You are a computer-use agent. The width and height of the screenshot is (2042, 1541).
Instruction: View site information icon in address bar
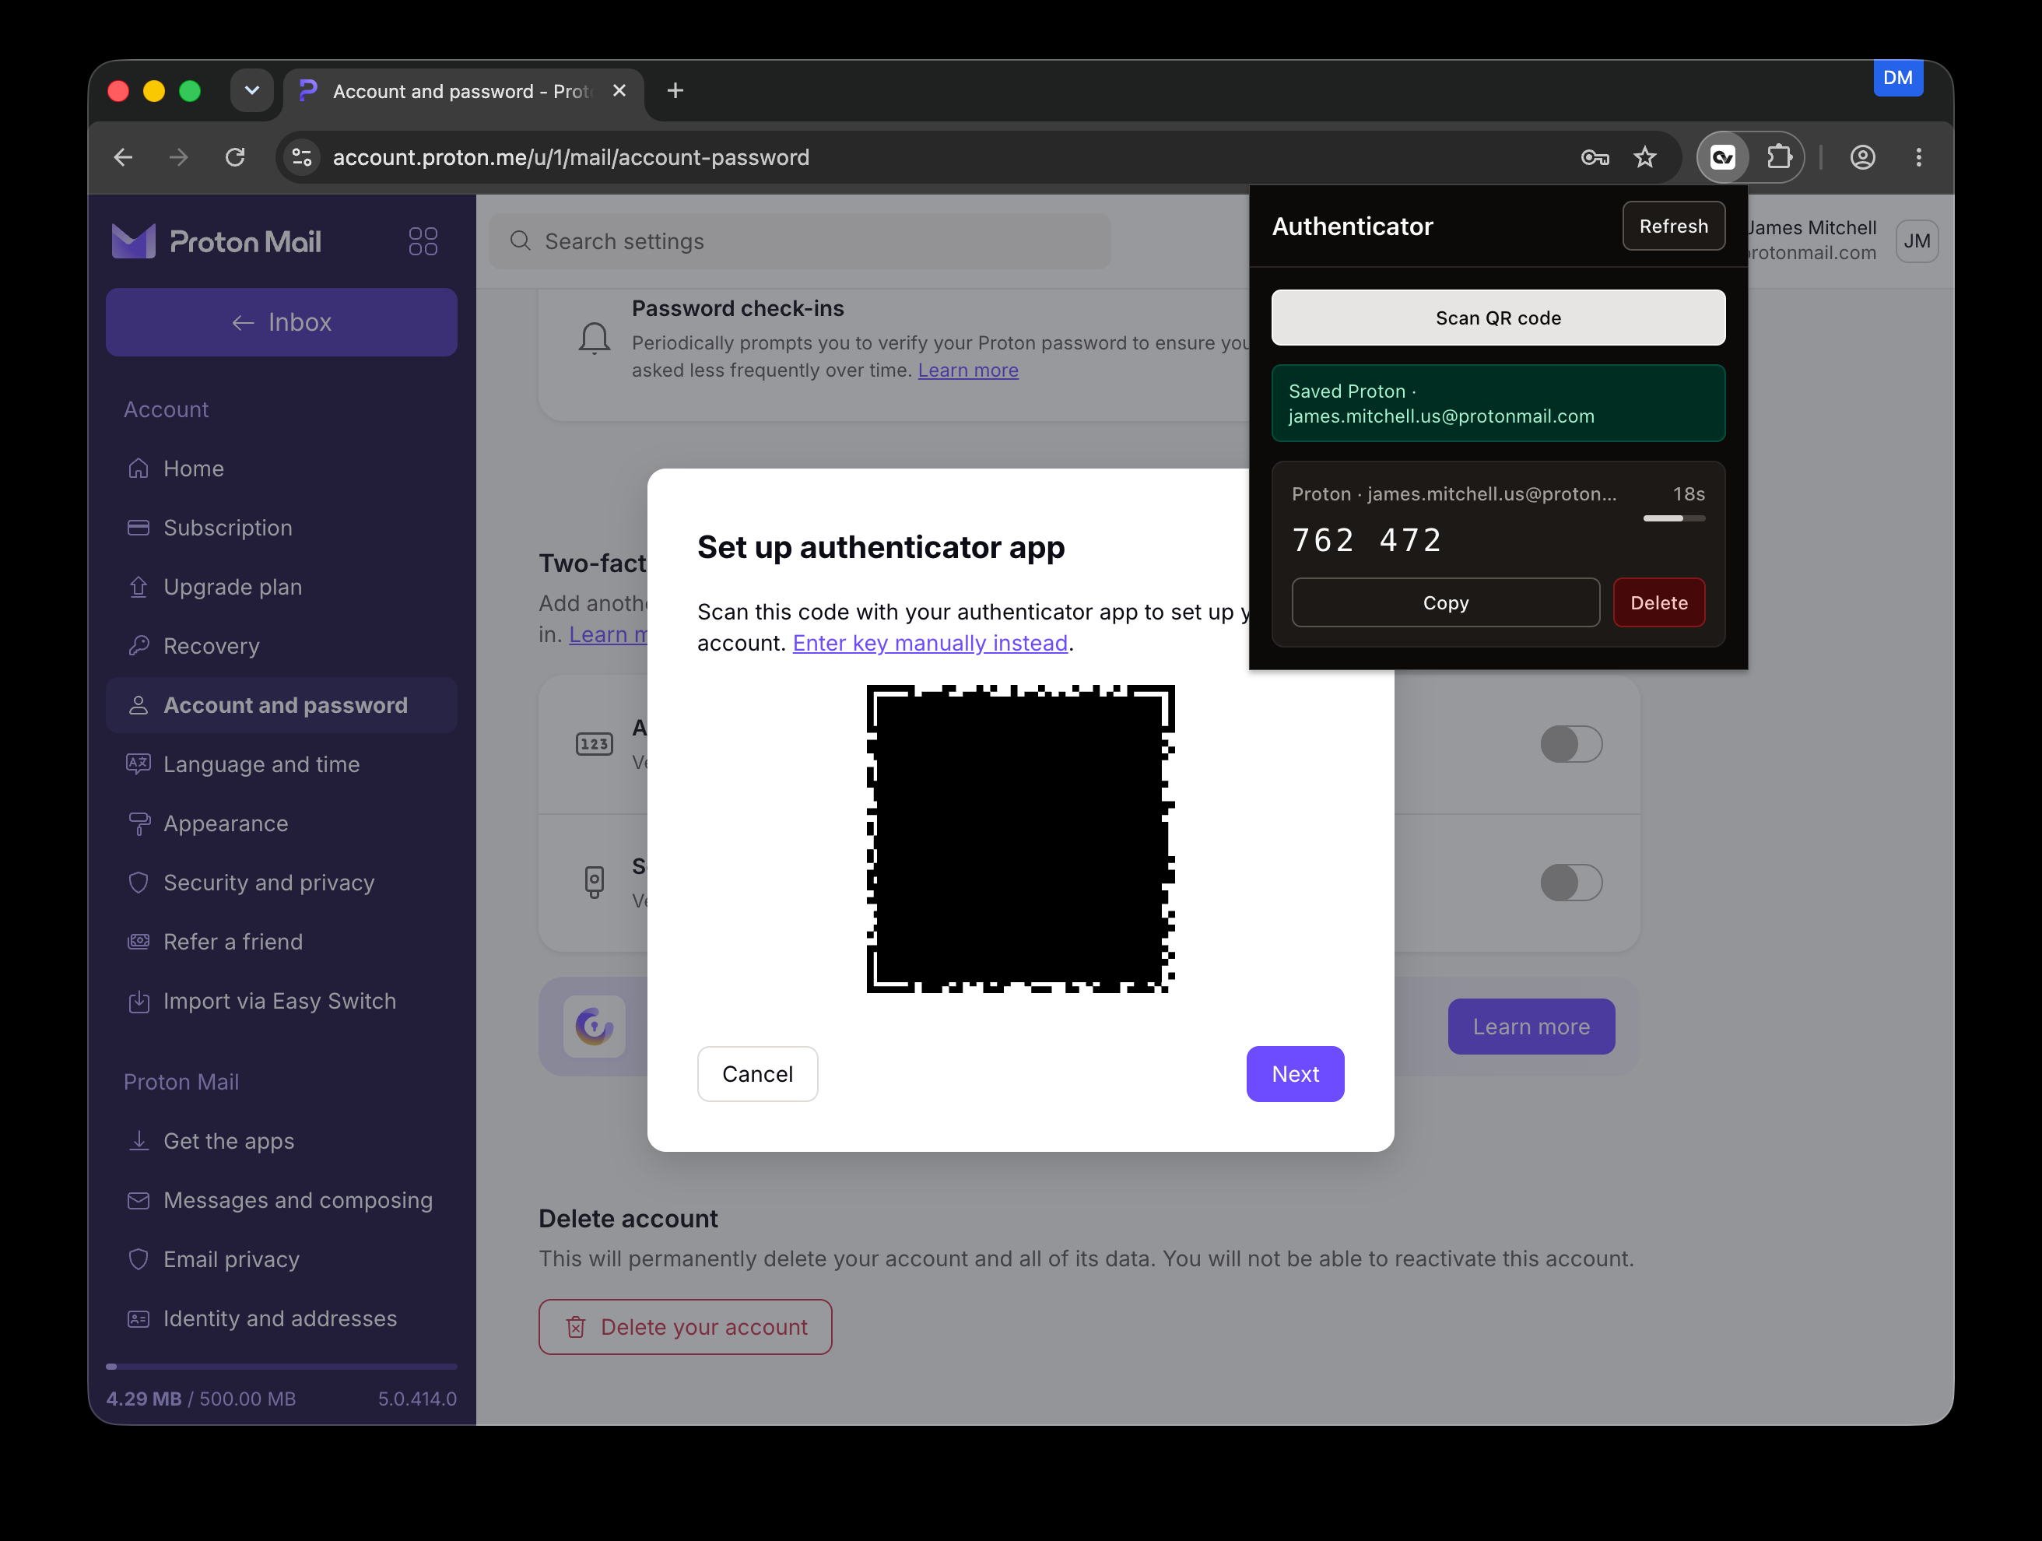coord(302,158)
